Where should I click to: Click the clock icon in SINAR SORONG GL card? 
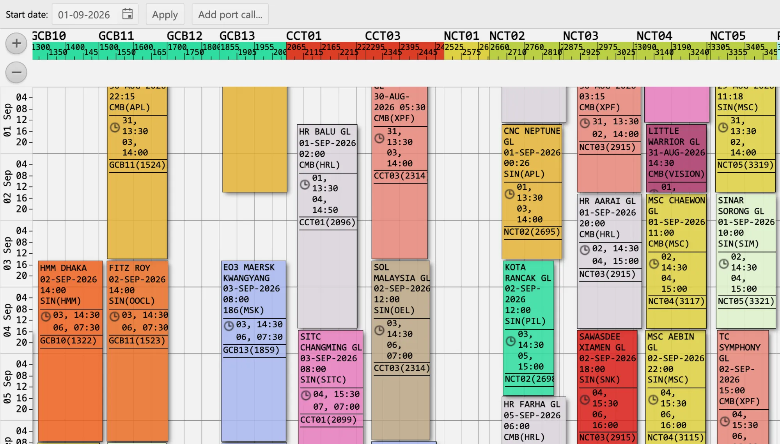click(x=724, y=264)
